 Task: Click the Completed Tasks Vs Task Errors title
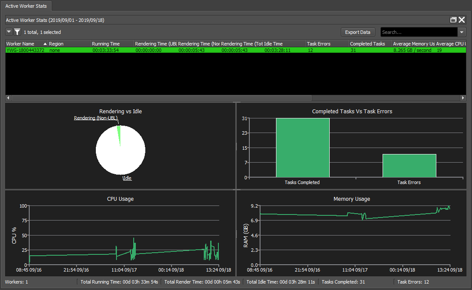pos(352,111)
